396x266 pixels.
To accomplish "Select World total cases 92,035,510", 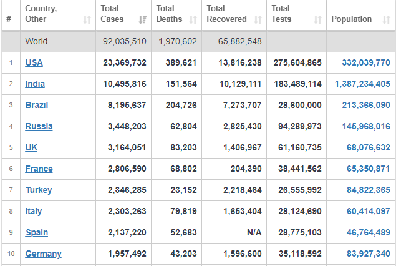I will point(125,41).
